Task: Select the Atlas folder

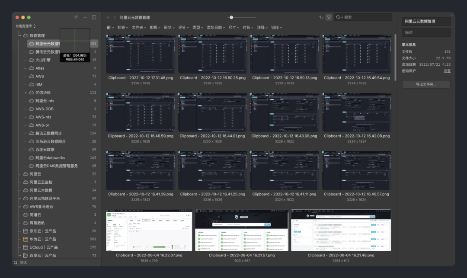Action: (62, 68)
